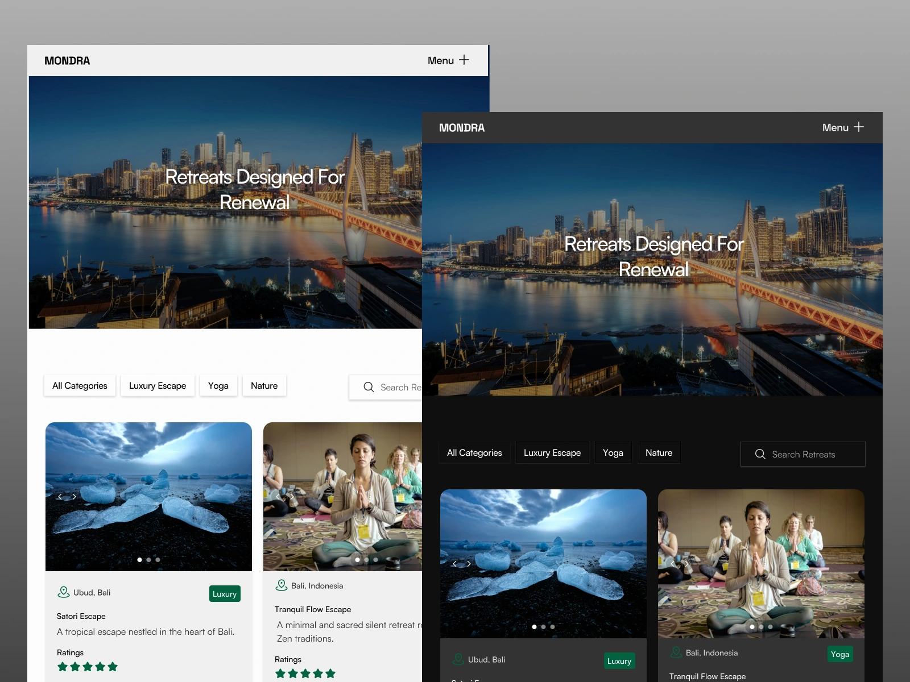
Task: Click location pin beside Bali, Indonesia, light window
Action: 281,585
